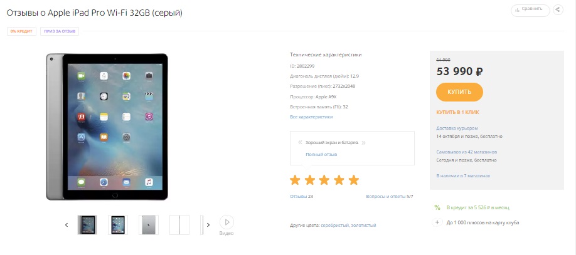The height and width of the screenshot is (255, 576).
Task: Expand the plus icon for club bonuses
Action: 437,222
